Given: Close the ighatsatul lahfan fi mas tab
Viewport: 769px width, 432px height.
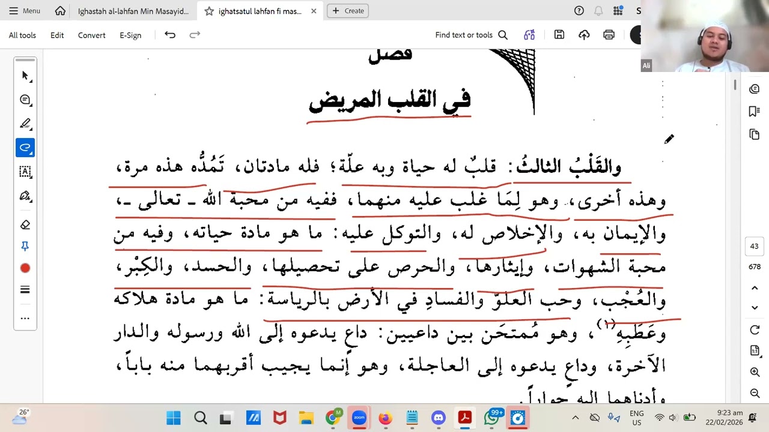Looking at the screenshot, I should tap(314, 11).
